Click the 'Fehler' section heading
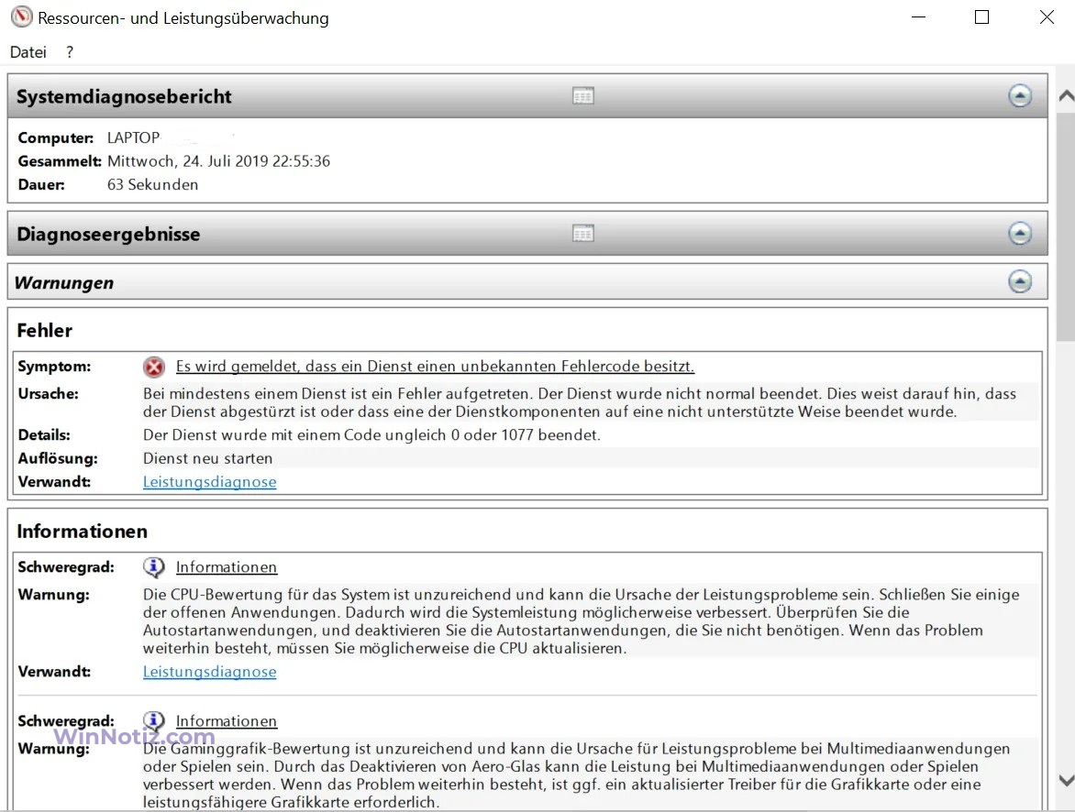The width and height of the screenshot is (1075, 812). coord(45,330)
